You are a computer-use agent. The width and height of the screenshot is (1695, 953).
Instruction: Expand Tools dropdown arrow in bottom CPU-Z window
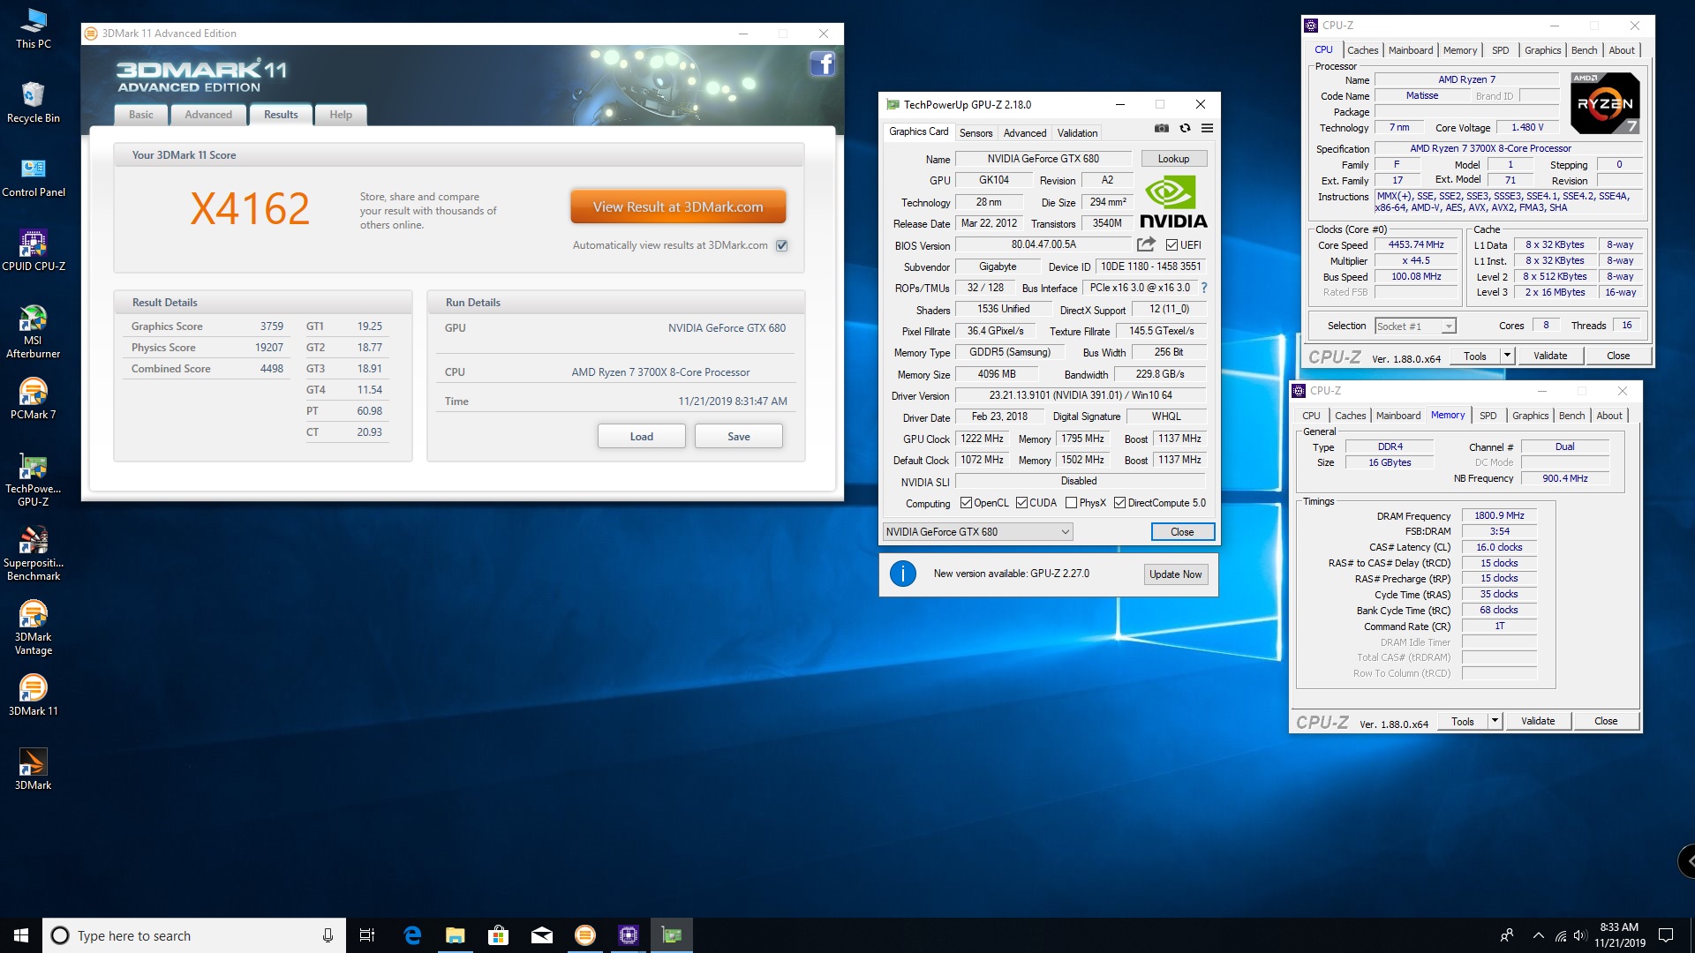pos(1495,721)
